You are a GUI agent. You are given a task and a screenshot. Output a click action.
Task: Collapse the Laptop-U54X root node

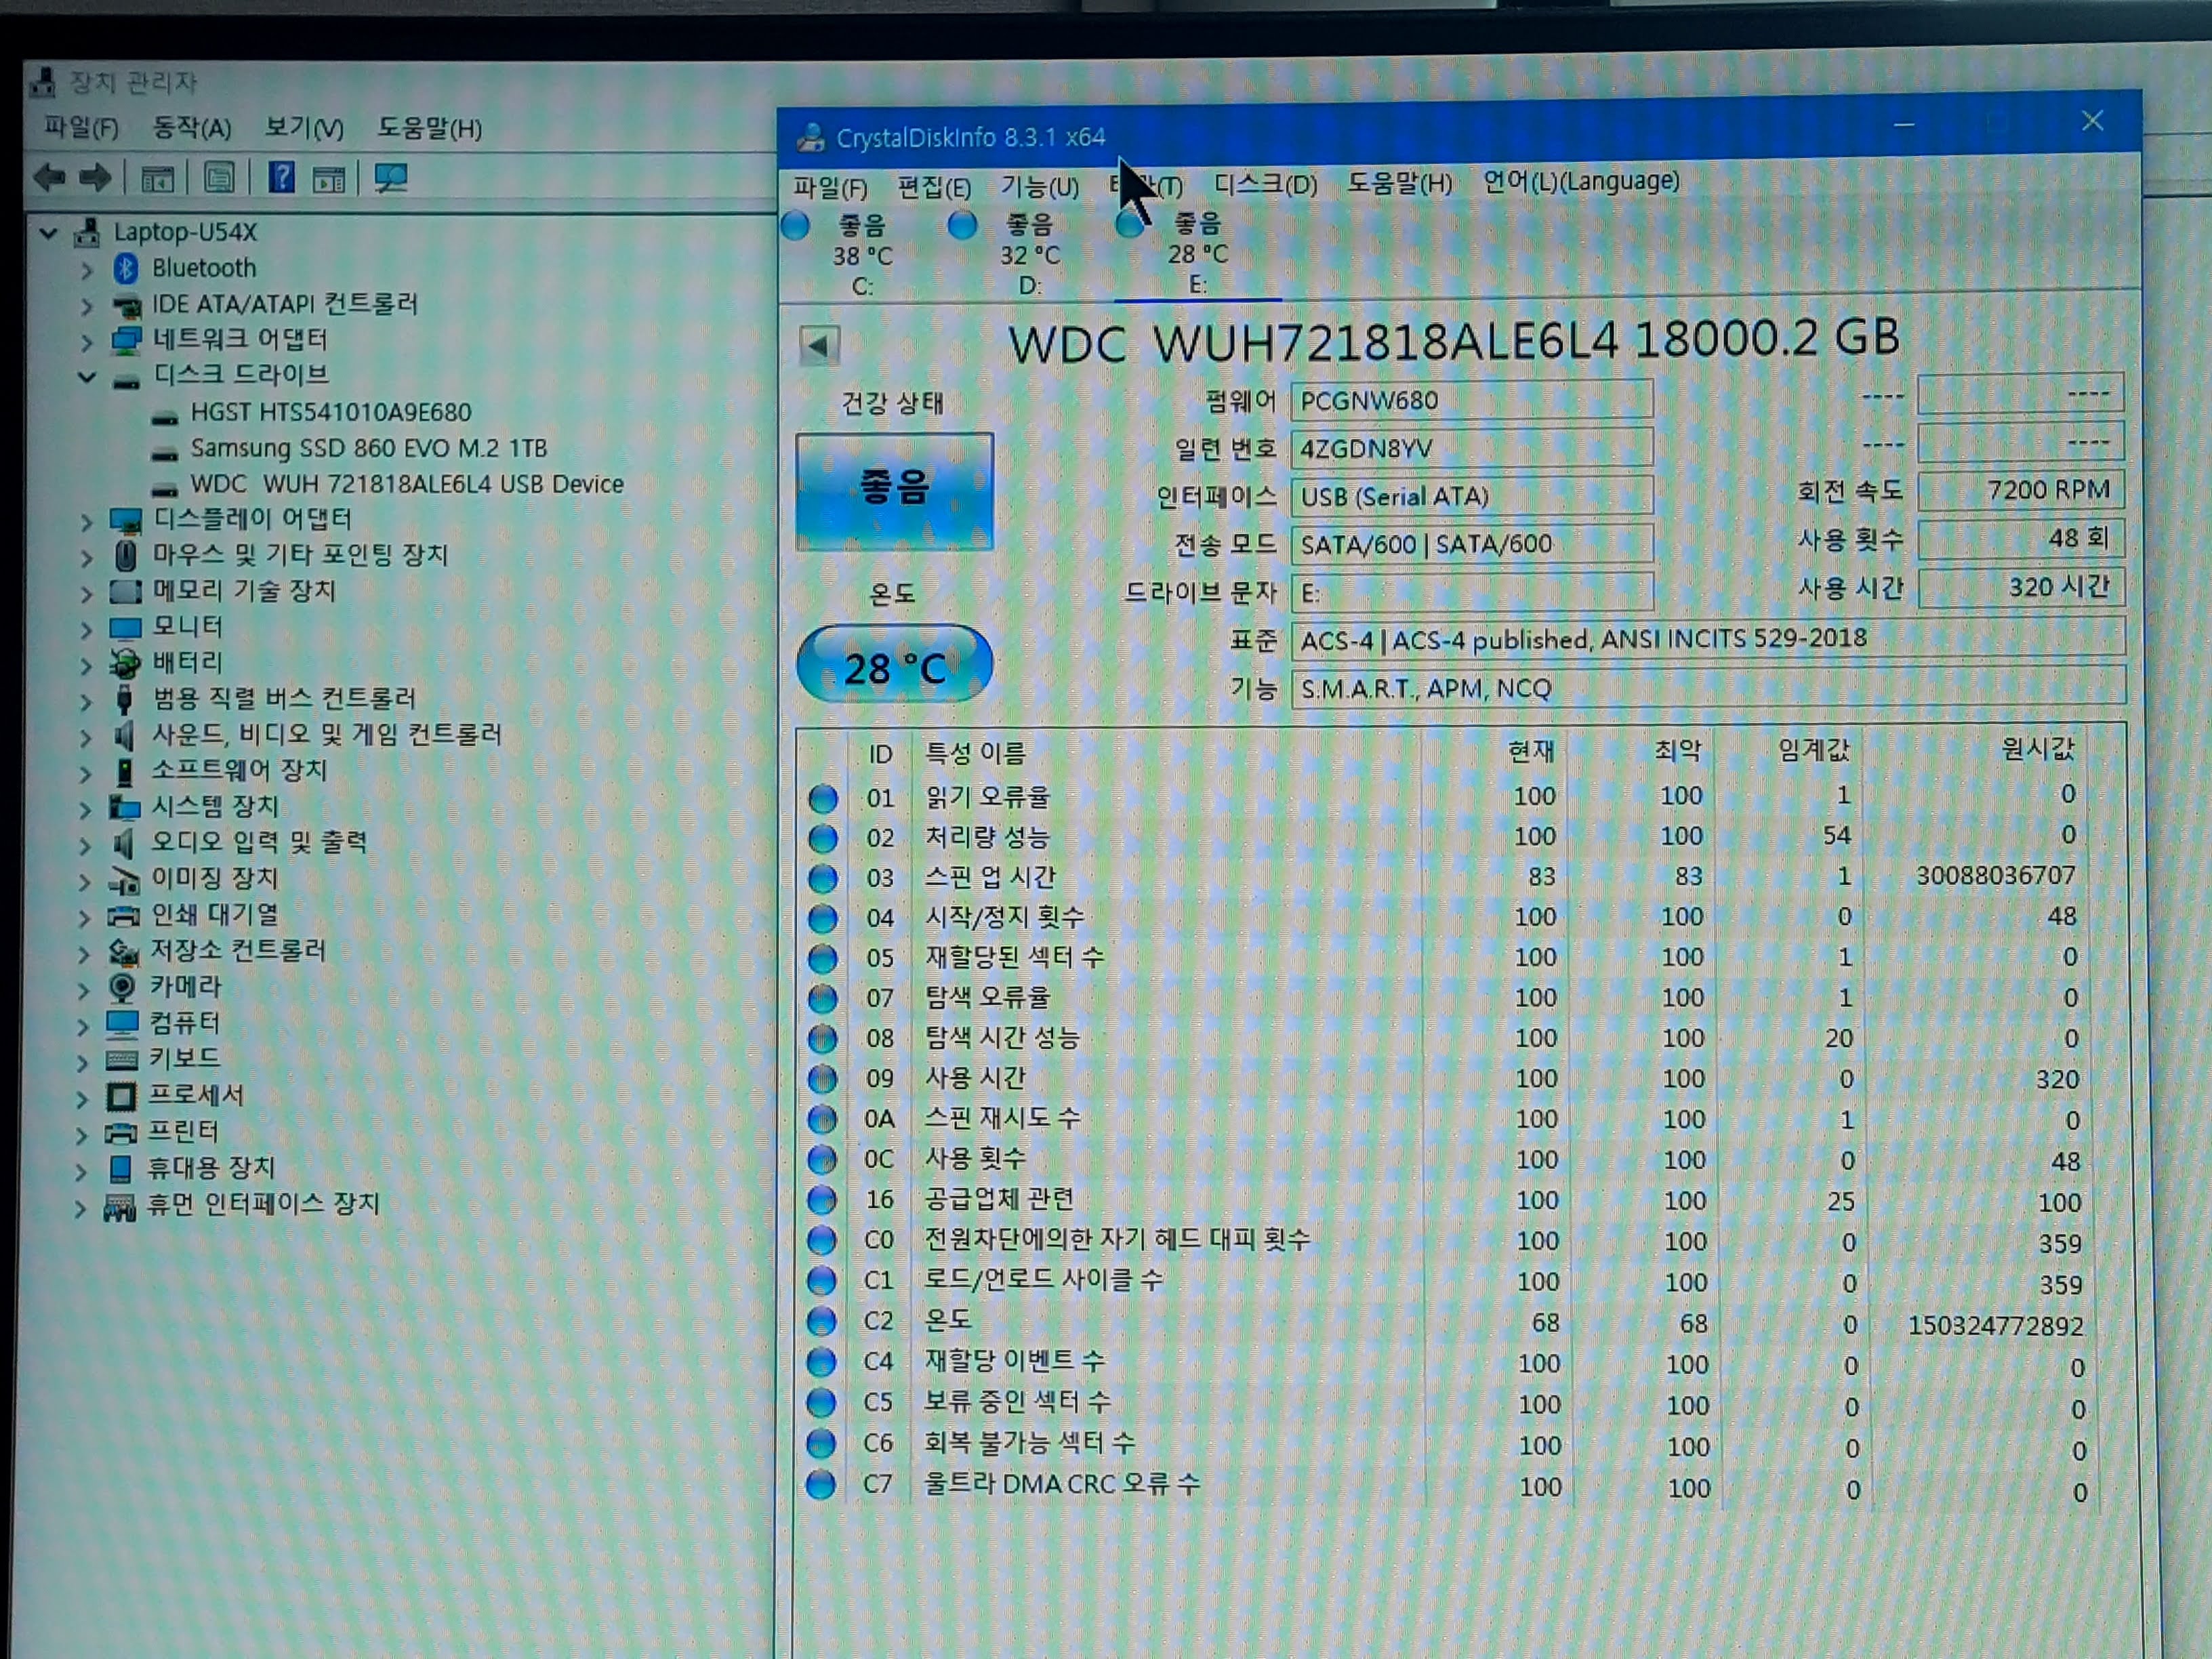[48, 233]
